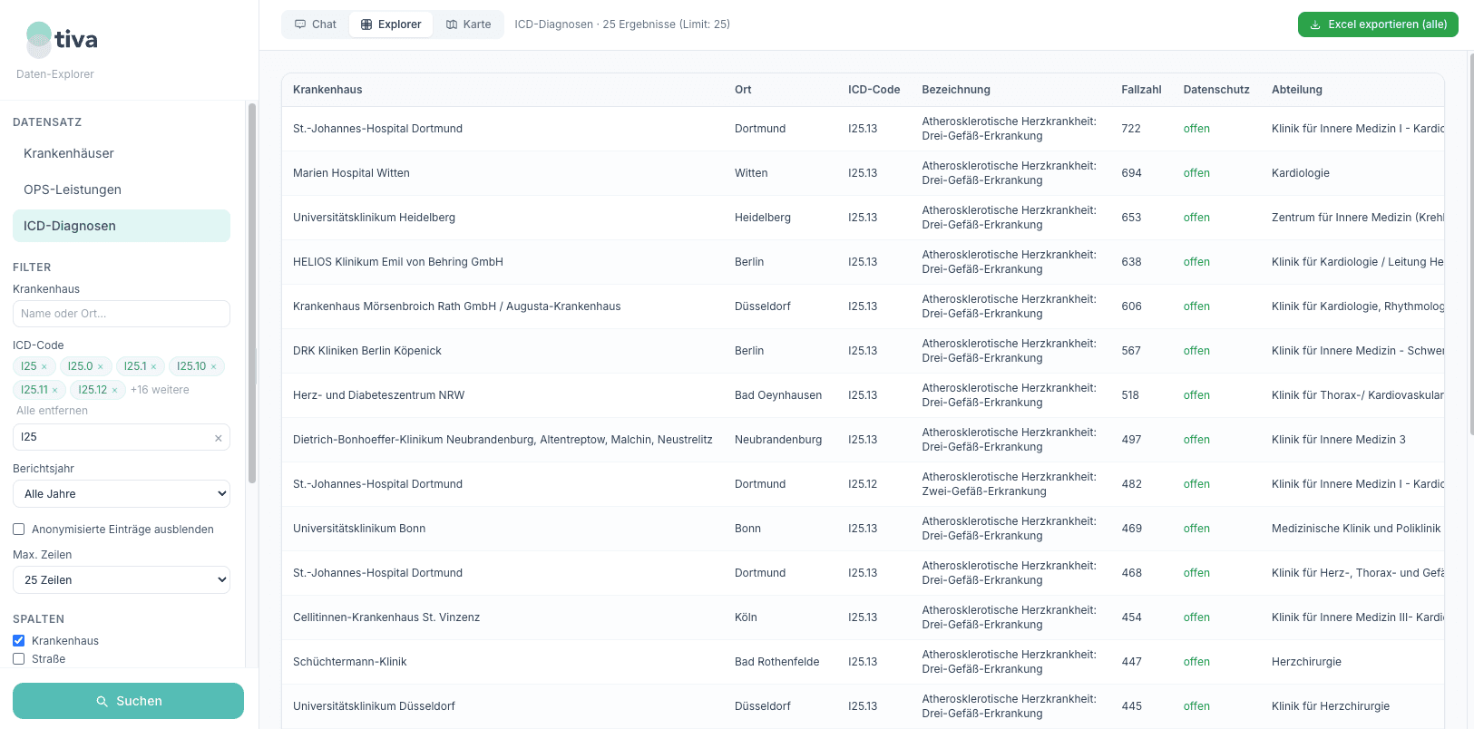The height and width of the screenshot is (729, 1474).
Task: Click the Suchen button
Action: tap(128, 701)
